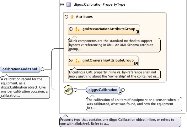
Task: Collapse the diggs:CalibrationPropertyType box
Action: pyautogui.click(x=62, y=4)
